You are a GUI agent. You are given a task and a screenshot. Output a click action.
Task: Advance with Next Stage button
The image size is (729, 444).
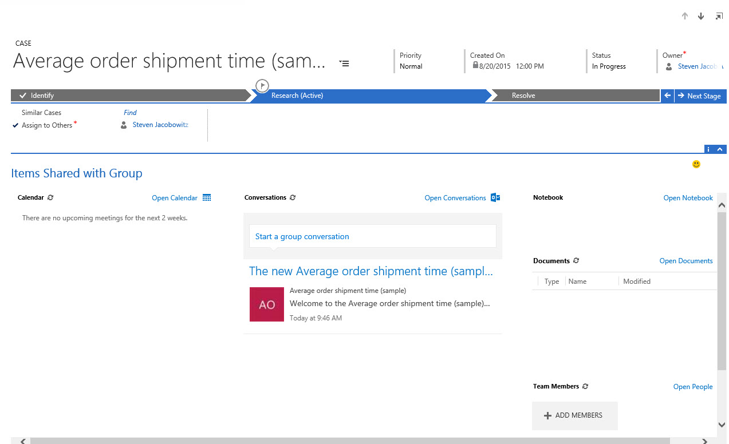(700, 96)
